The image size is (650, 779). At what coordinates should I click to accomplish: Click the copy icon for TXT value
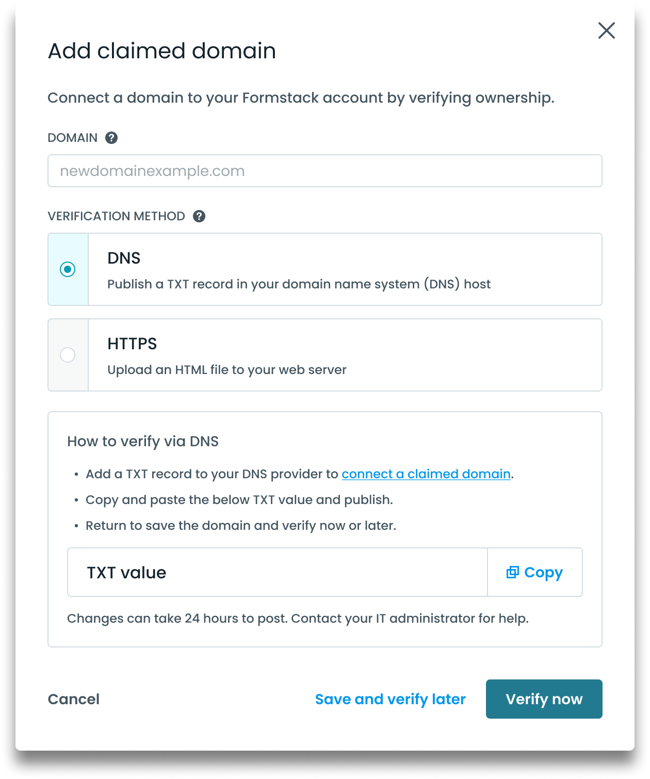pos(512,572)
